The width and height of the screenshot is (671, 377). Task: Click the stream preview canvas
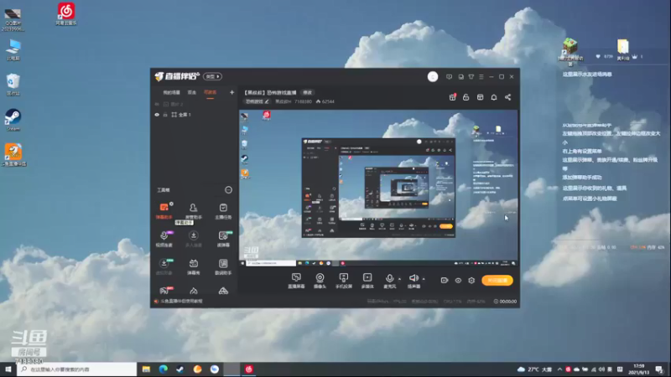(378, 188)
